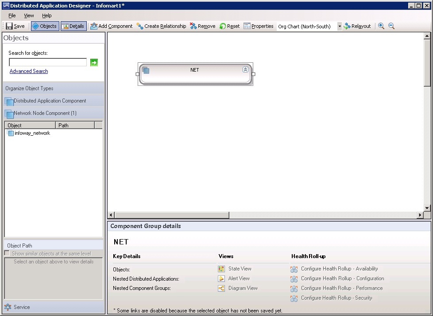Expand Distributed Application Component section

[54, 101]
